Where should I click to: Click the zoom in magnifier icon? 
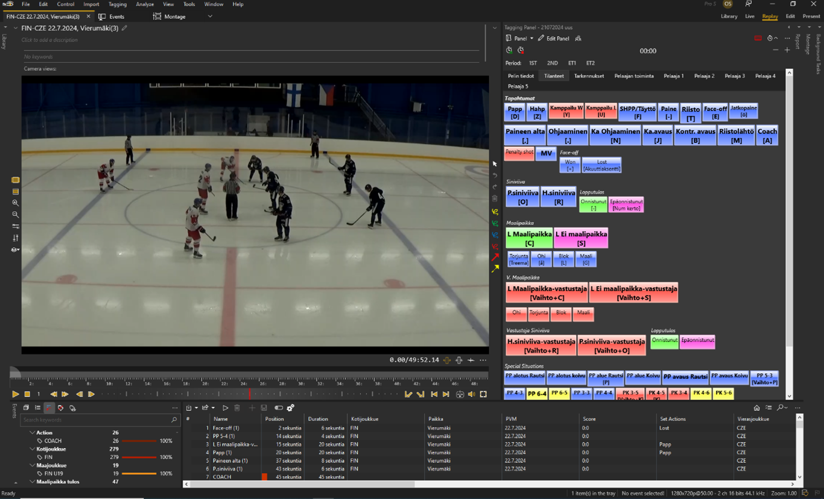tap(16, 203)
